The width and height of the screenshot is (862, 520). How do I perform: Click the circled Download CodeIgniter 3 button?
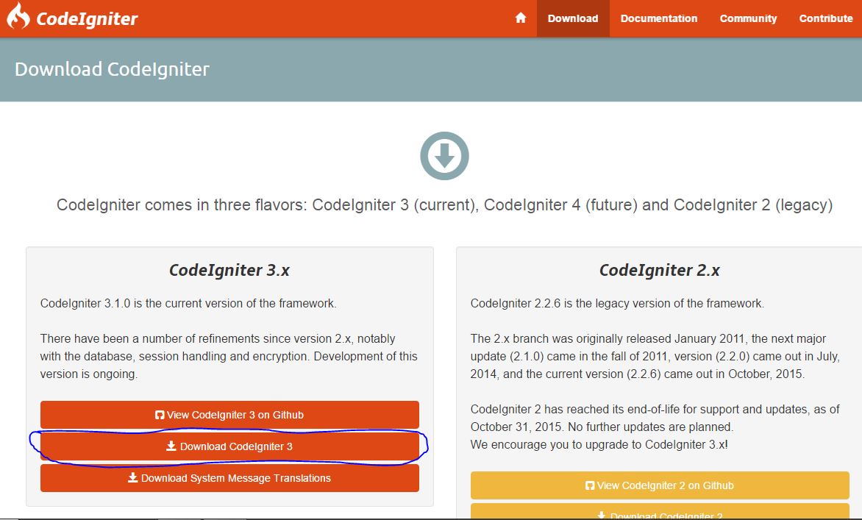(x=229, y=446)
